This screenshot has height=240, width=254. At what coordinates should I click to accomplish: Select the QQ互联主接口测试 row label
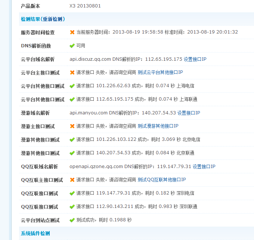coord(42,180)
